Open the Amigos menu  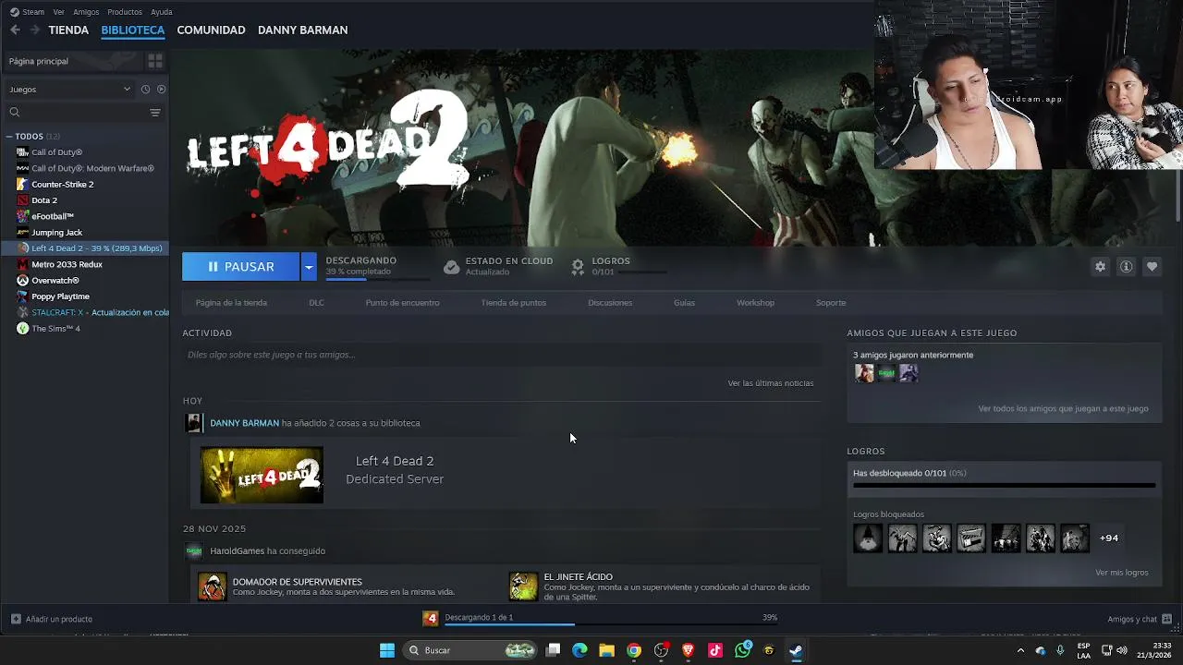pyautogui.click(x=86, y=12)
